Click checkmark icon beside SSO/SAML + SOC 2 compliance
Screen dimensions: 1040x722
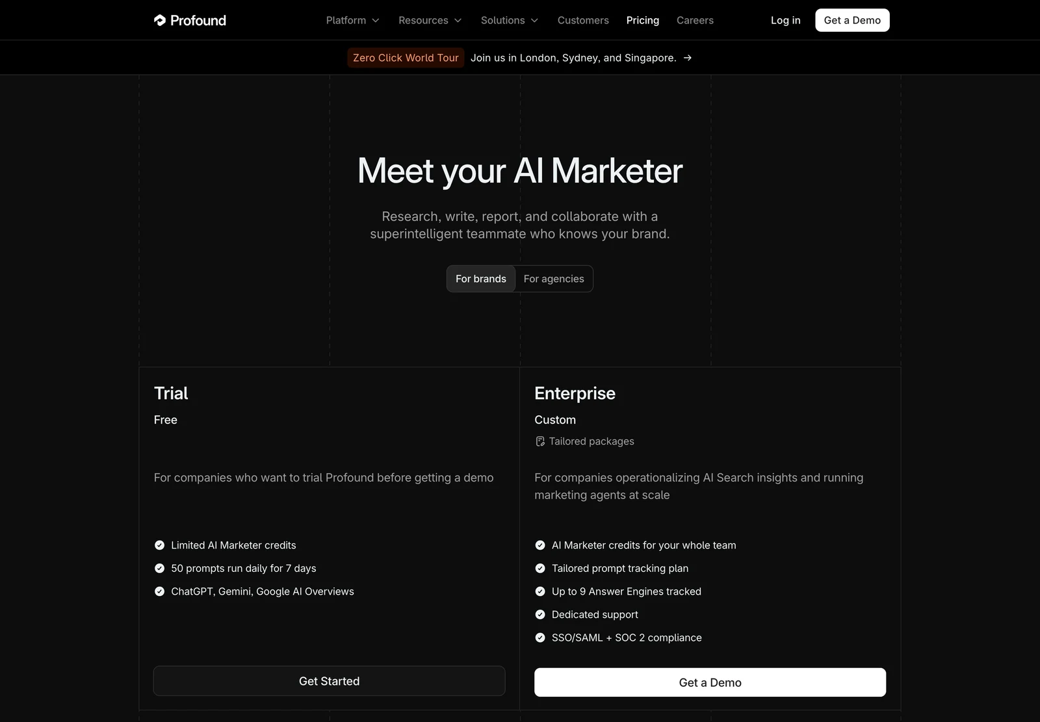pyautogui.click(x=540, y=638)
